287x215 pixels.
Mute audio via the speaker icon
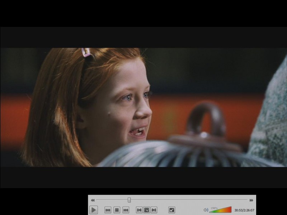[x=206, y=210]
